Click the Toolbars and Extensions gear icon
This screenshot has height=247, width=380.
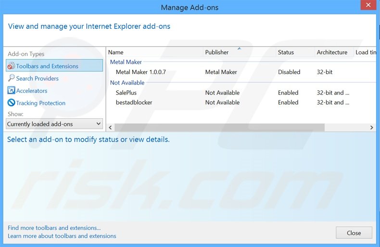point(11,66)
